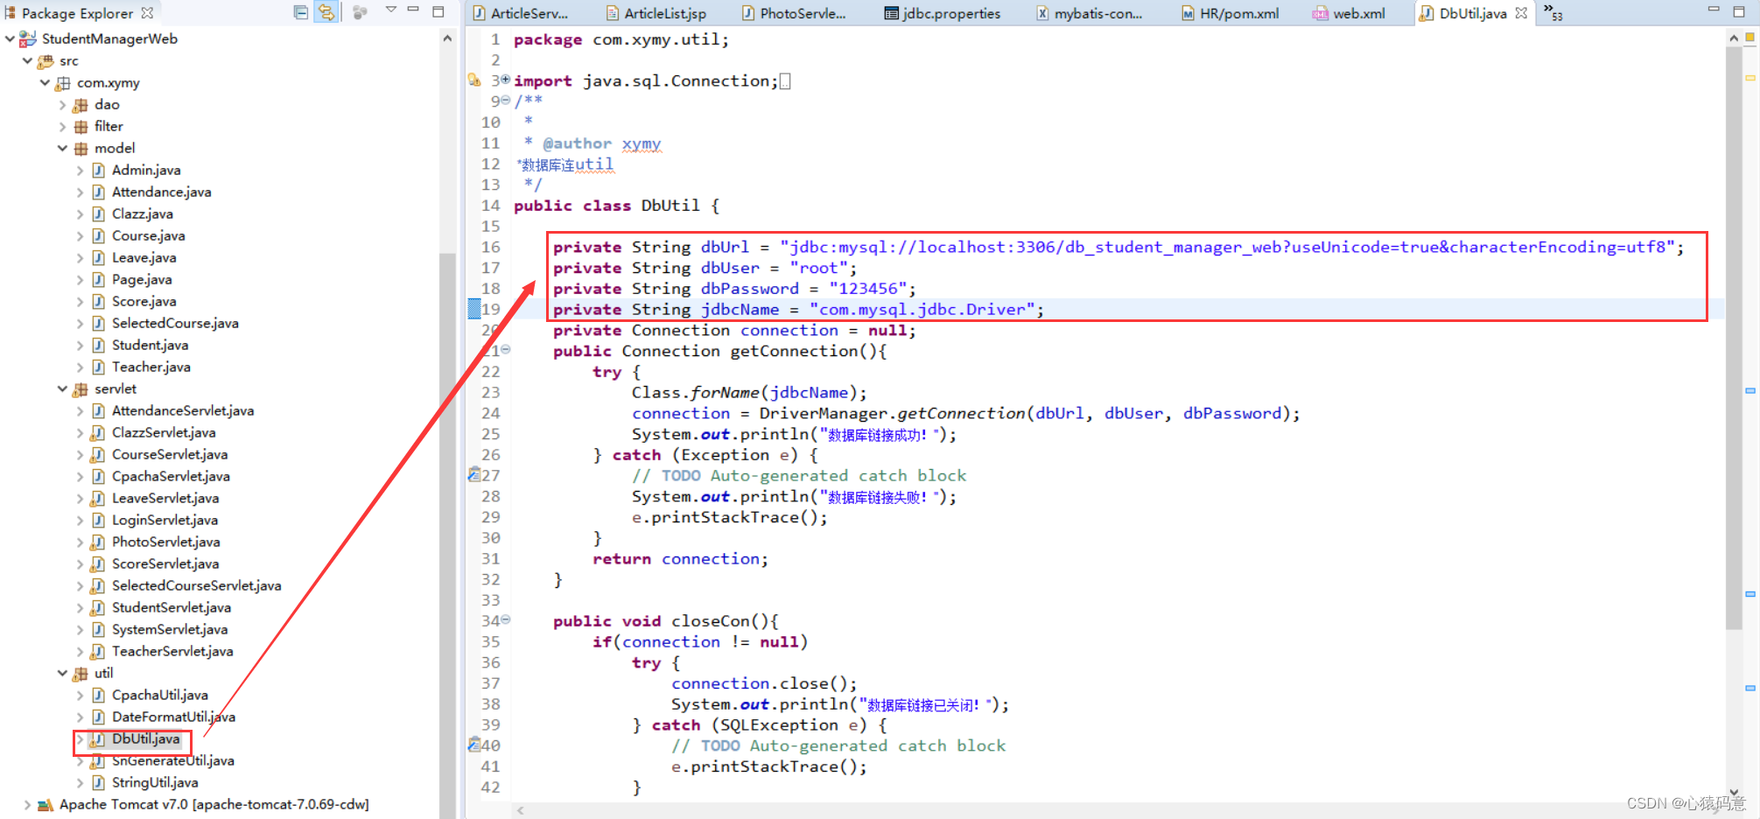Click the StudentManagerWeb project icon

coord(26,38)
